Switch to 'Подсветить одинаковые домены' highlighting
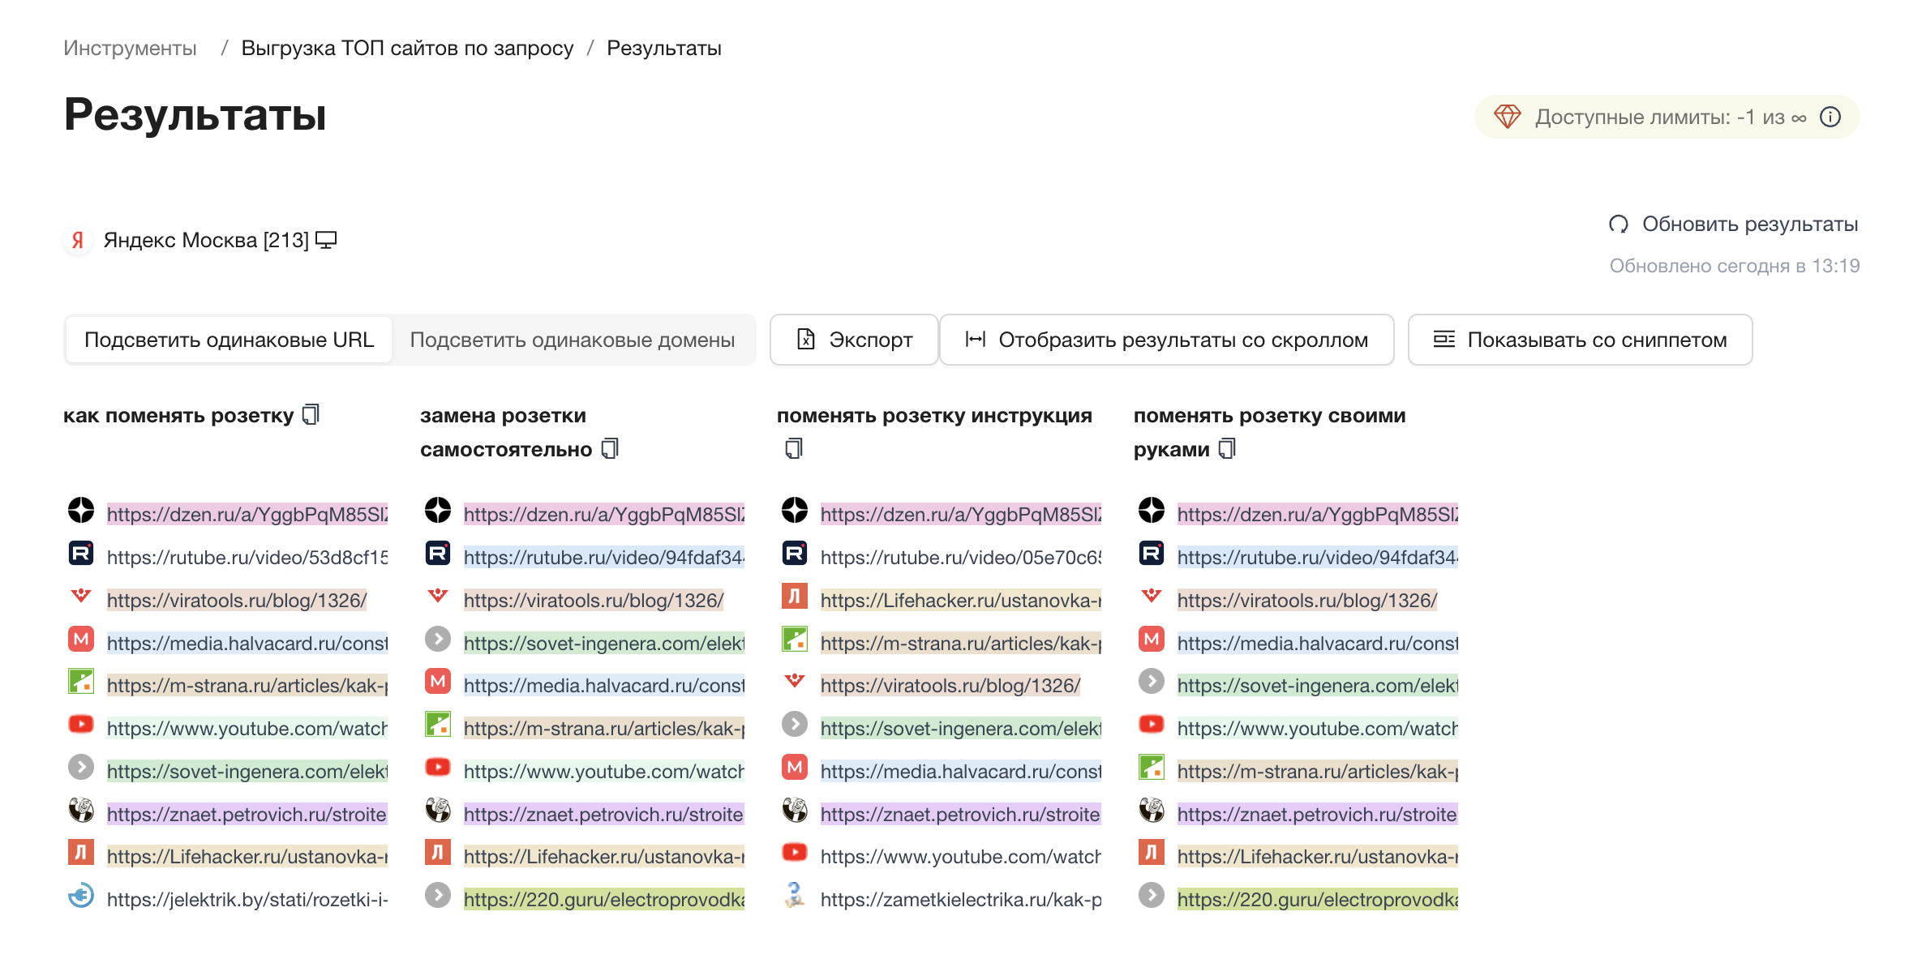The height and width of the screenshot is (963, 1909). pos(572,340)
